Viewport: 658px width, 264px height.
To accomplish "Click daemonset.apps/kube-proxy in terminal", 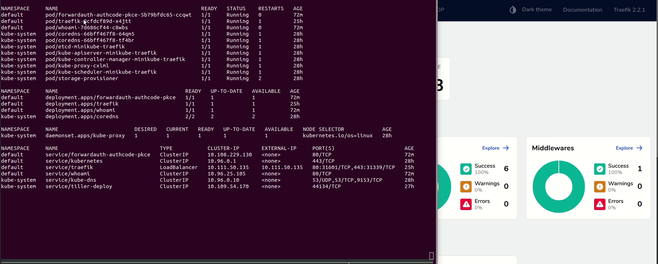I will pyautogui.click(x=85, y=136).
